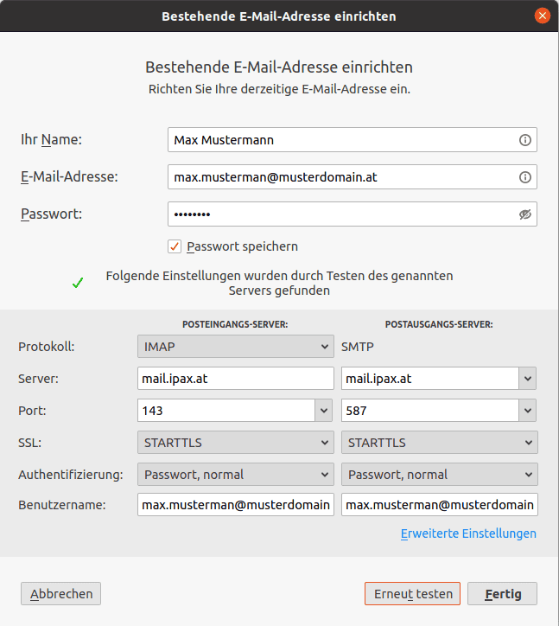Image resolution: width=559 pixels, height=626 pixels.
Task: Click Erneut testen button
Action: pos(412,594)
